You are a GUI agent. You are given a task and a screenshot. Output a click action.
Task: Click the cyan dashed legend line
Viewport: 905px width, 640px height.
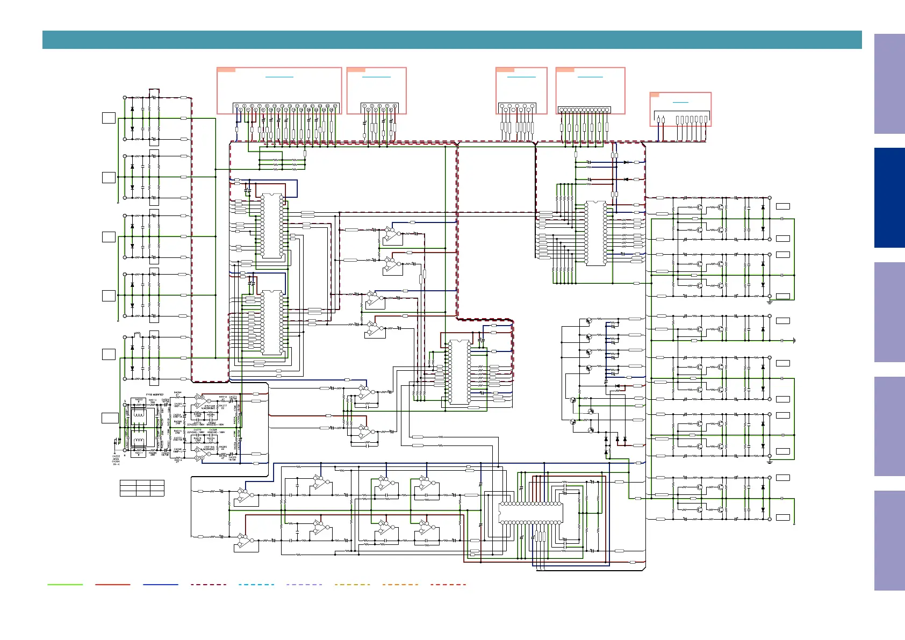(256, 584)
